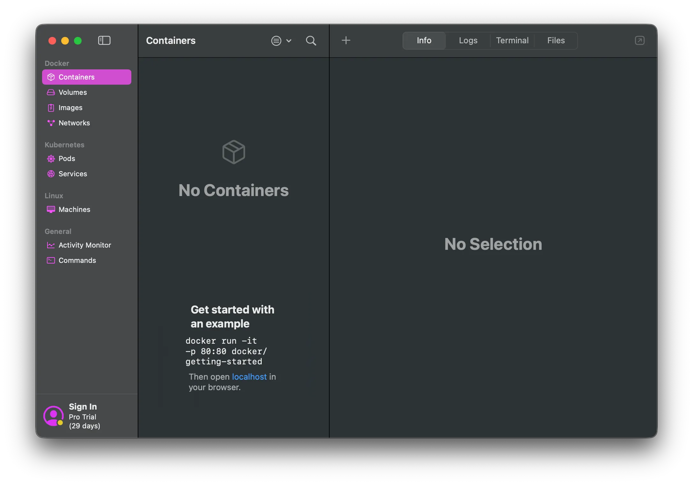693x485 pixels.
Task: Open the Images sidebar item
Action: click(70, 108)
